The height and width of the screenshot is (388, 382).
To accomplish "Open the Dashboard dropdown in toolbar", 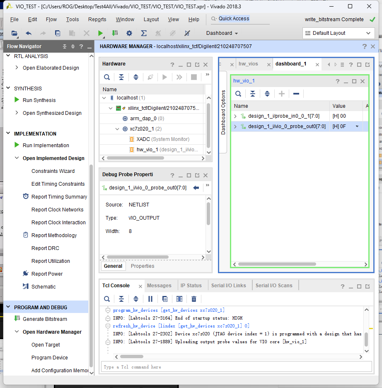I will tap(222, 33).
